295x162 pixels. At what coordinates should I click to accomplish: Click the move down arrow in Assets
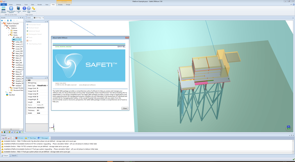point(11,20)
